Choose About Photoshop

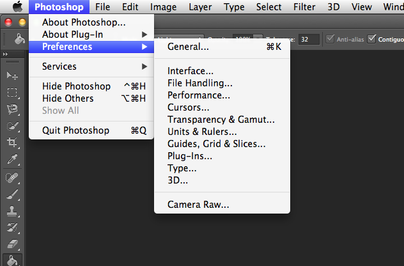(x=91, y=22)
